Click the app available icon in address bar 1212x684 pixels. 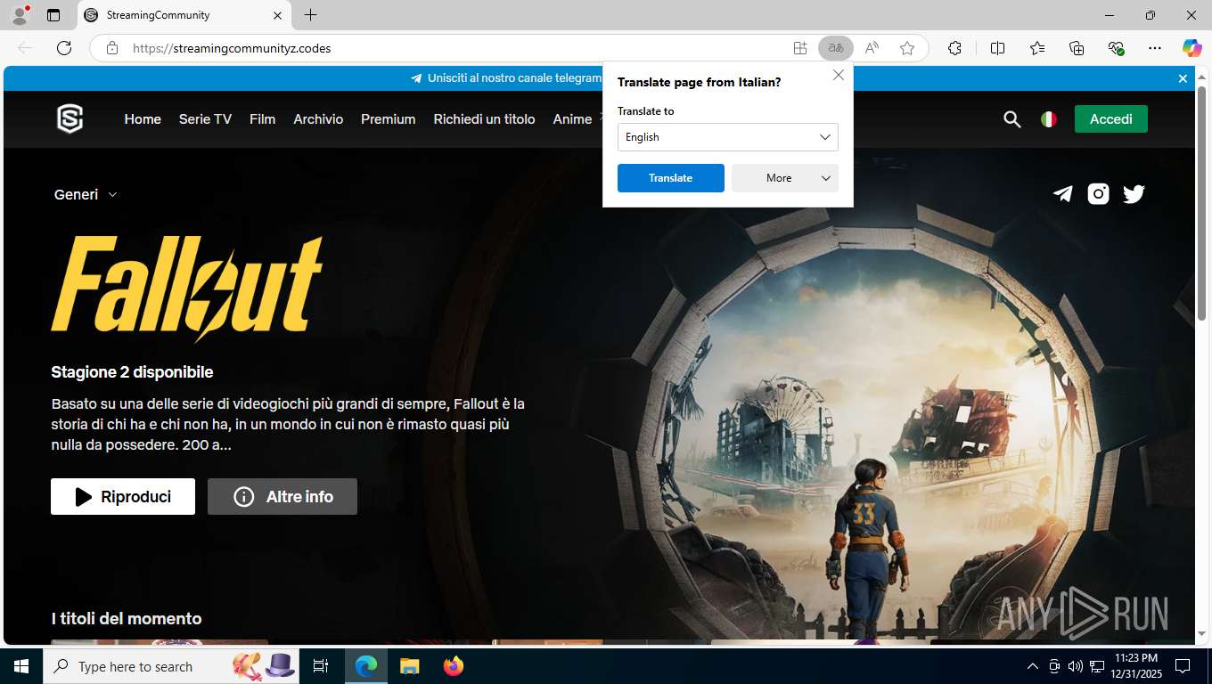click(800, 48)
